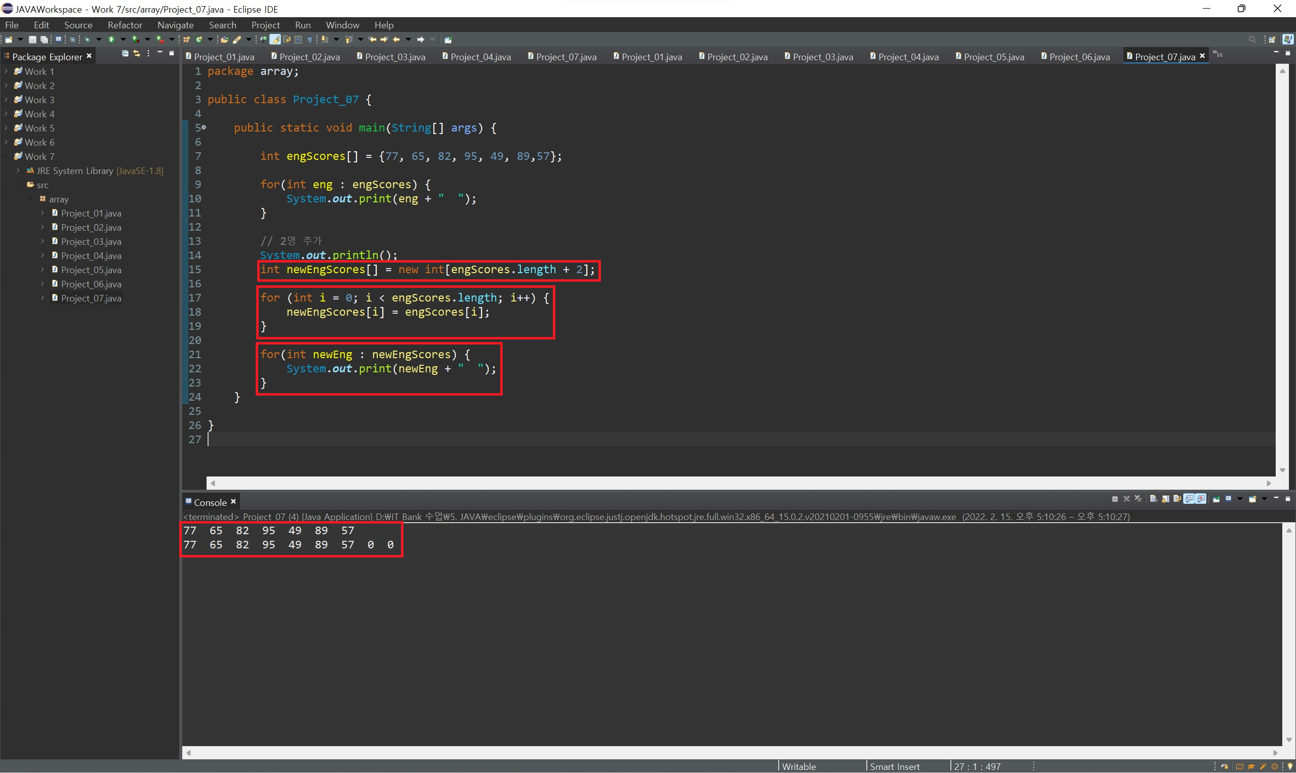Click the Pin Console icon

1217,499
